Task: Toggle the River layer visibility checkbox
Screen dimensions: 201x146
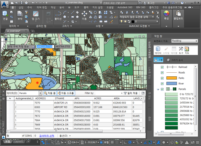Action: coord(162,83)
